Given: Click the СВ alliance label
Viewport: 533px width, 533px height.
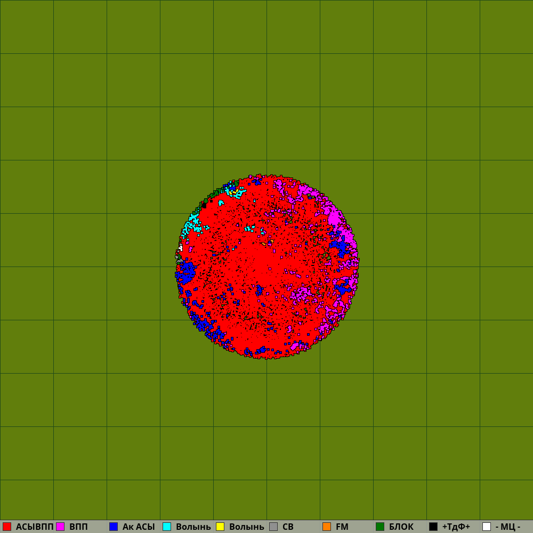Looking at the screenshot, I should tap(288, 527).
